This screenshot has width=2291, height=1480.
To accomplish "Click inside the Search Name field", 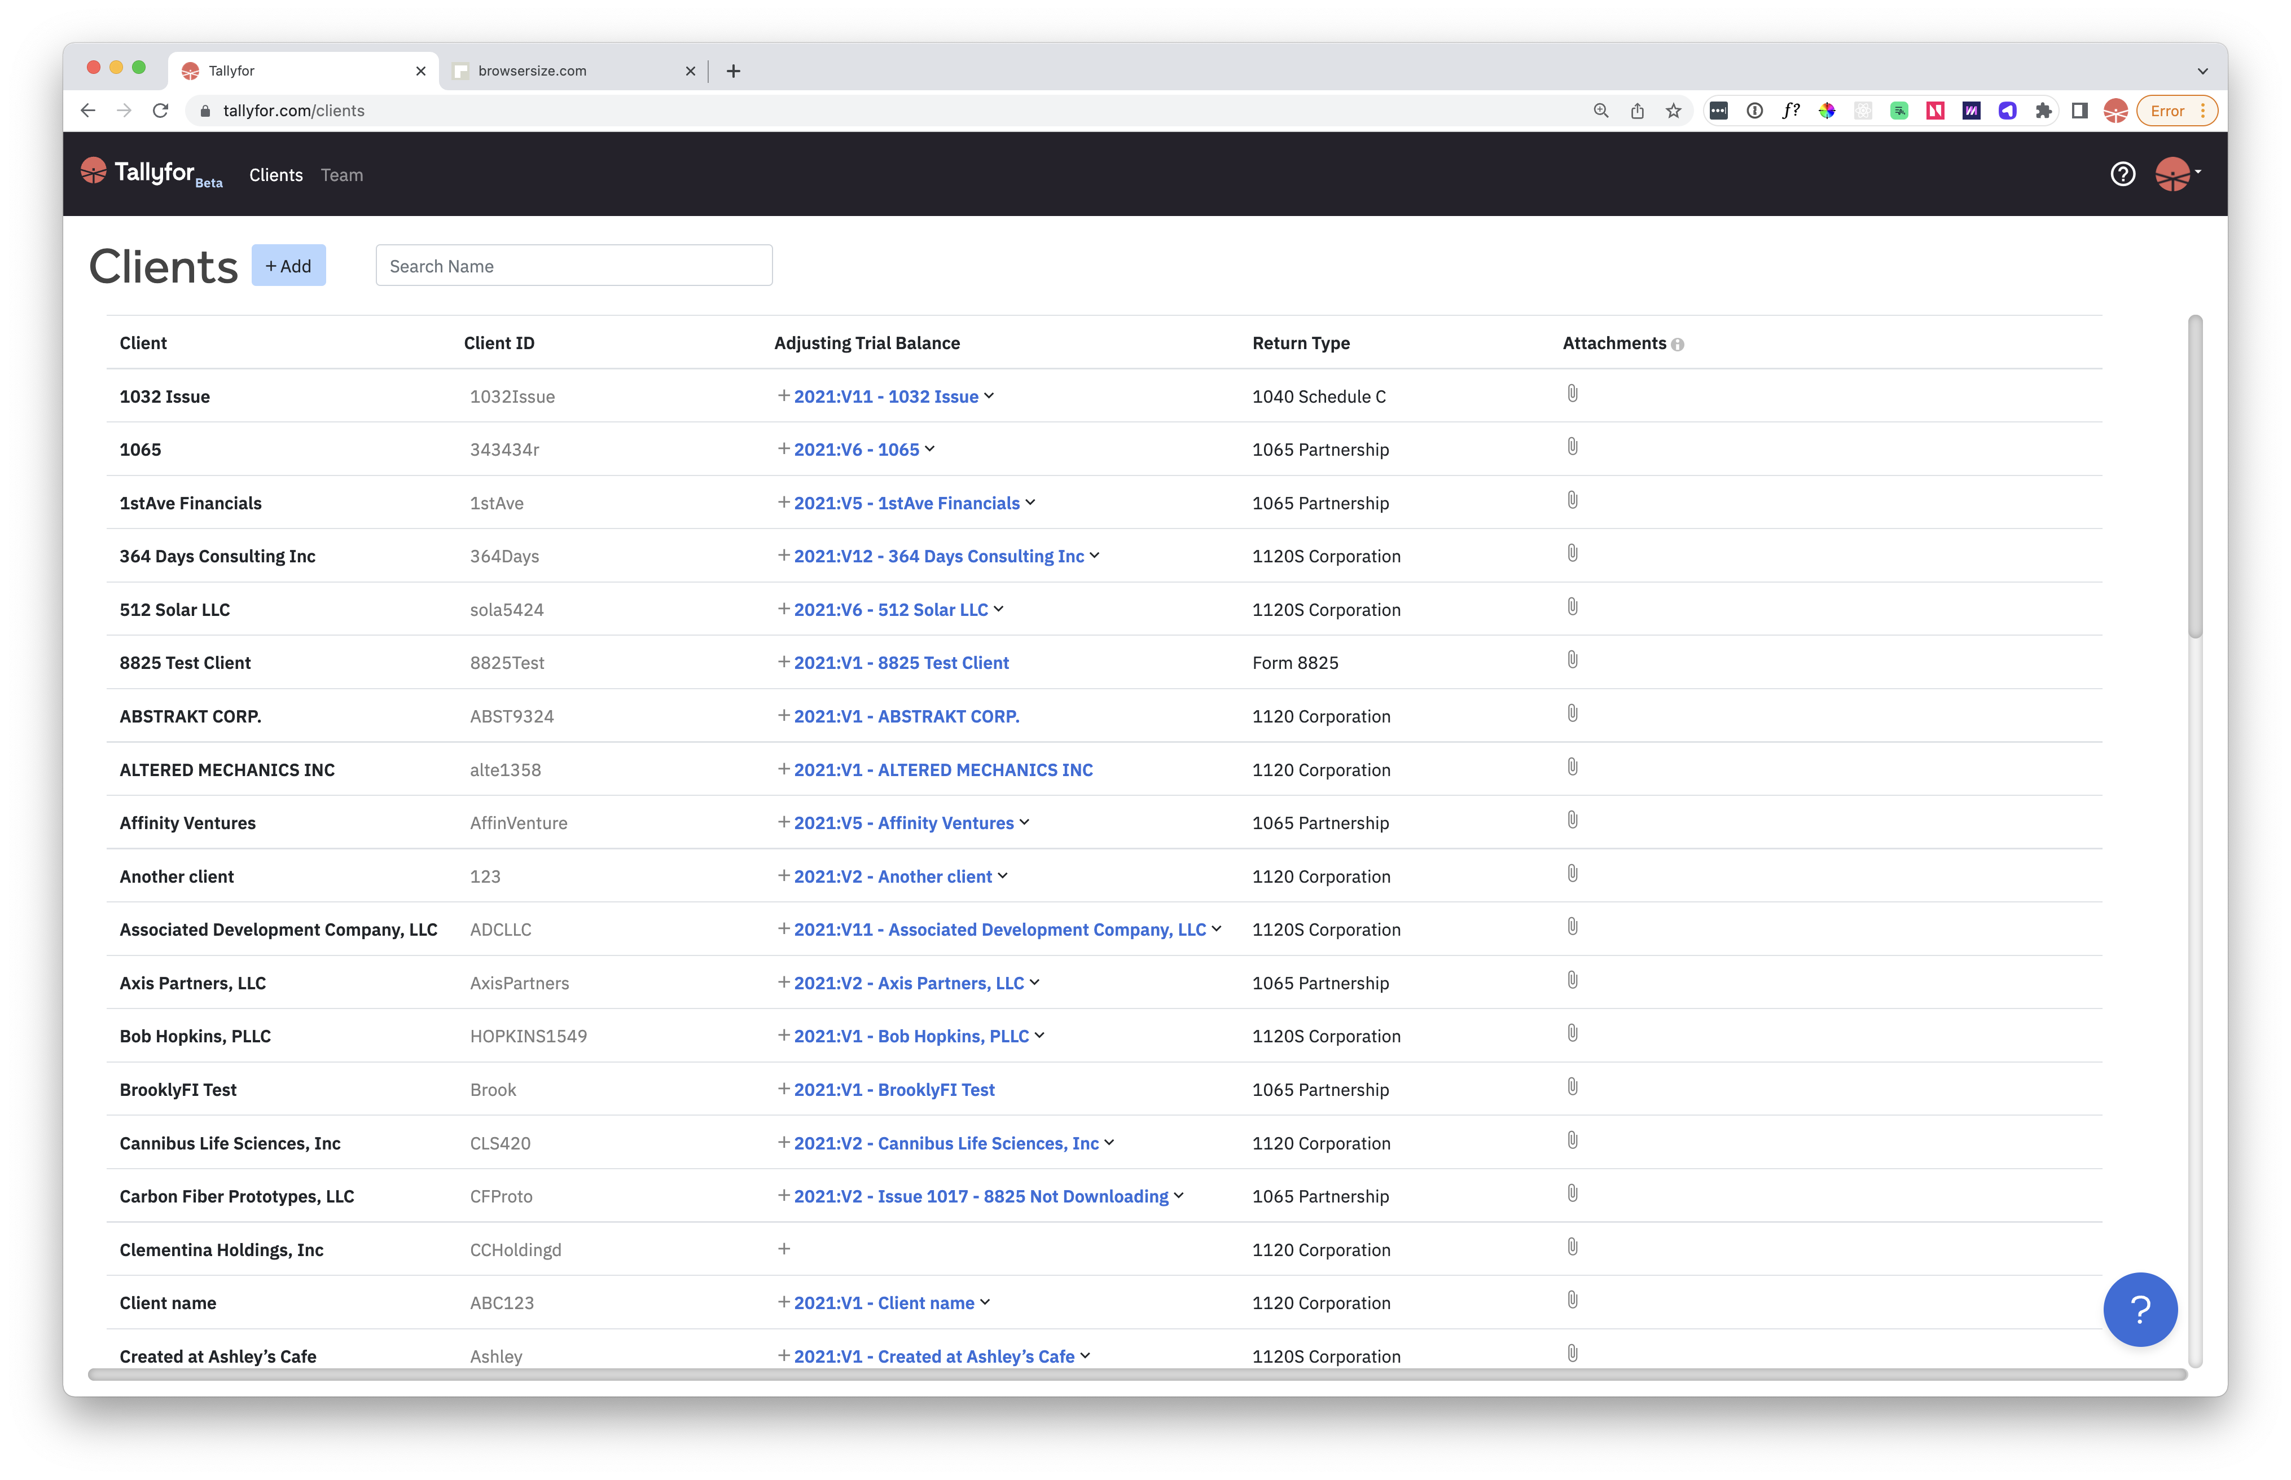I will tap(573, 265).
